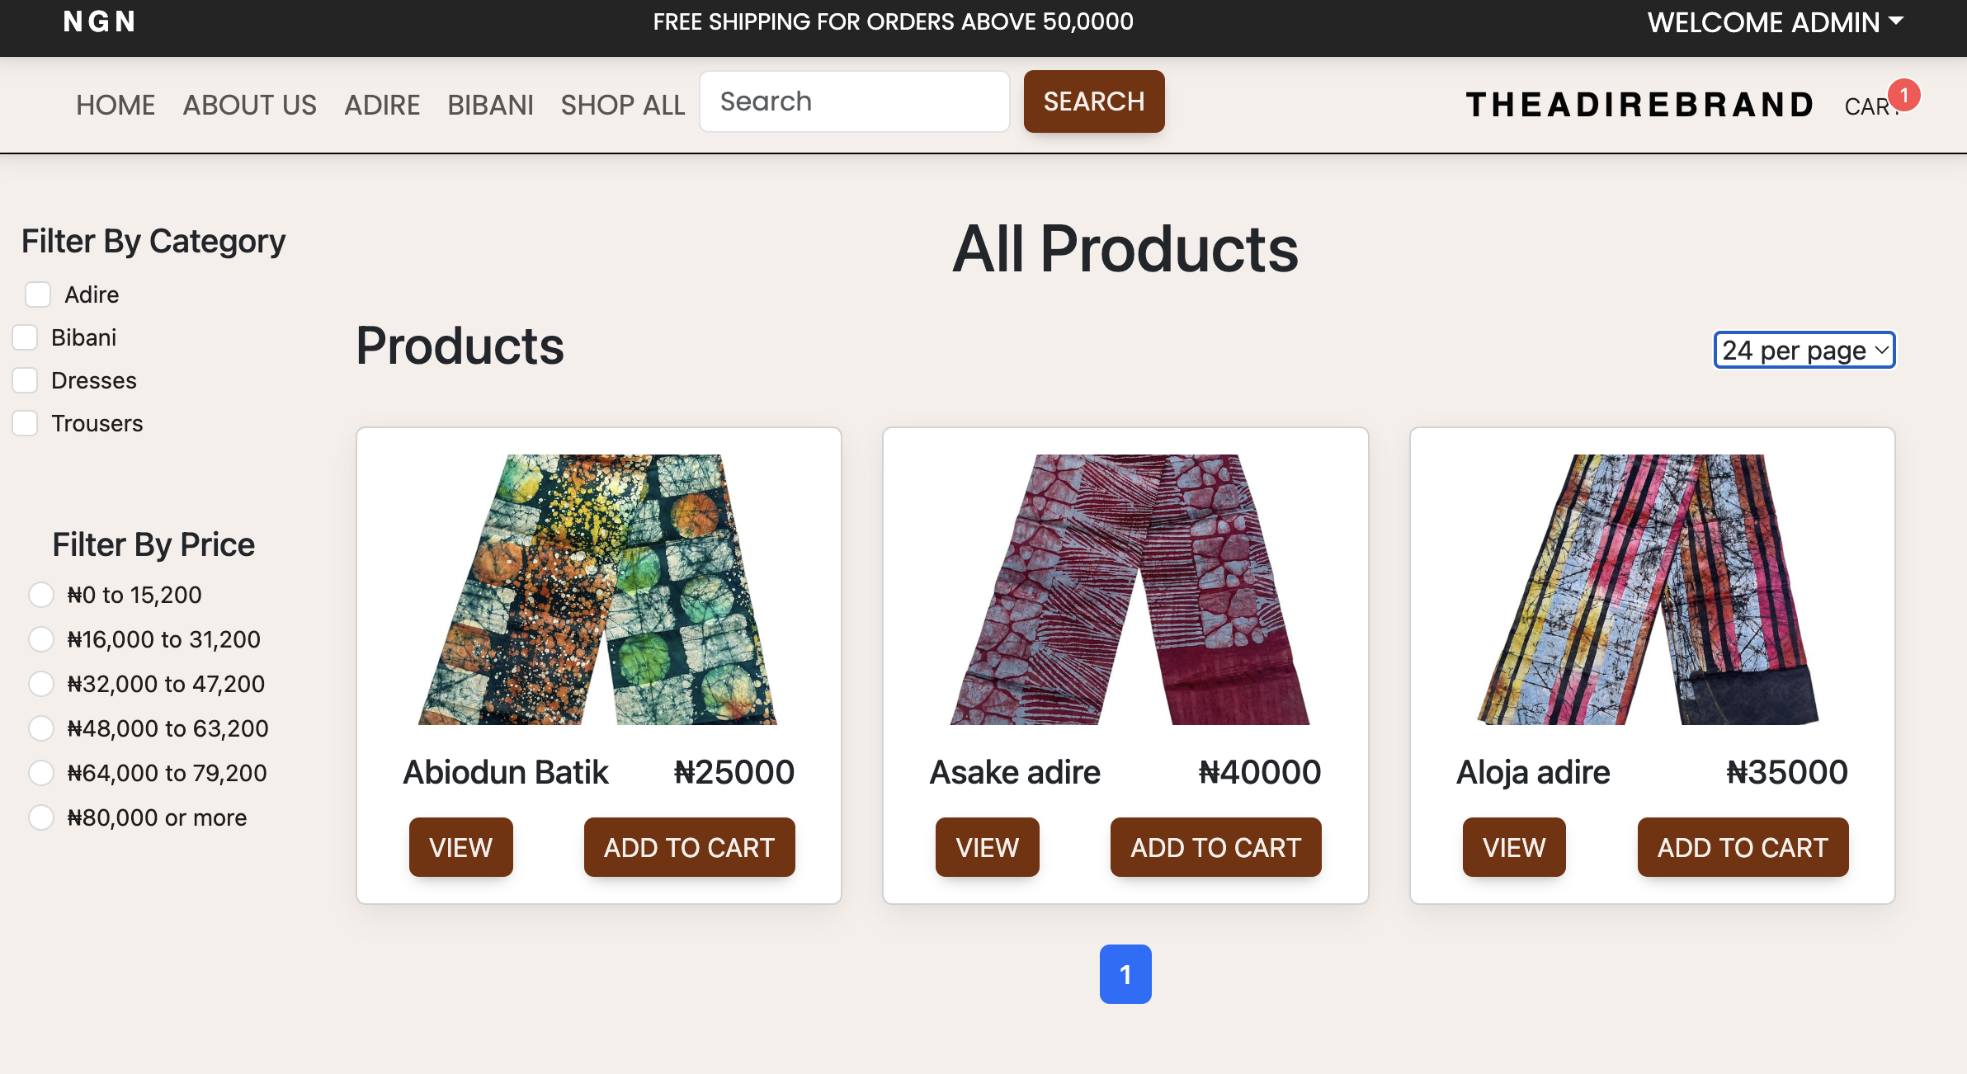1967x1074 pixels.
Task: Add Asake adire to cart
Action: (1215, 847)
